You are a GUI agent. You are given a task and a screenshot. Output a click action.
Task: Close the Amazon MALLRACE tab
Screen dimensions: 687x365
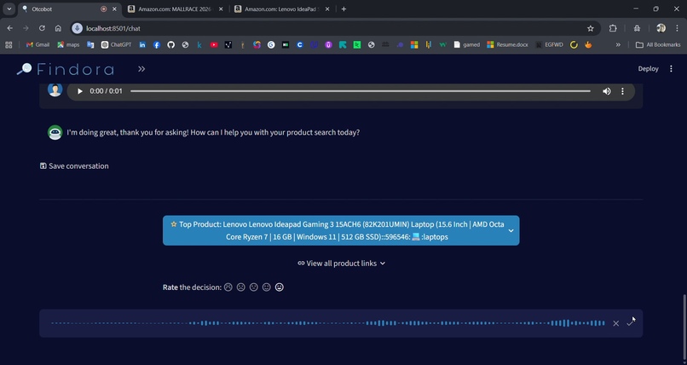click(221, 9)
